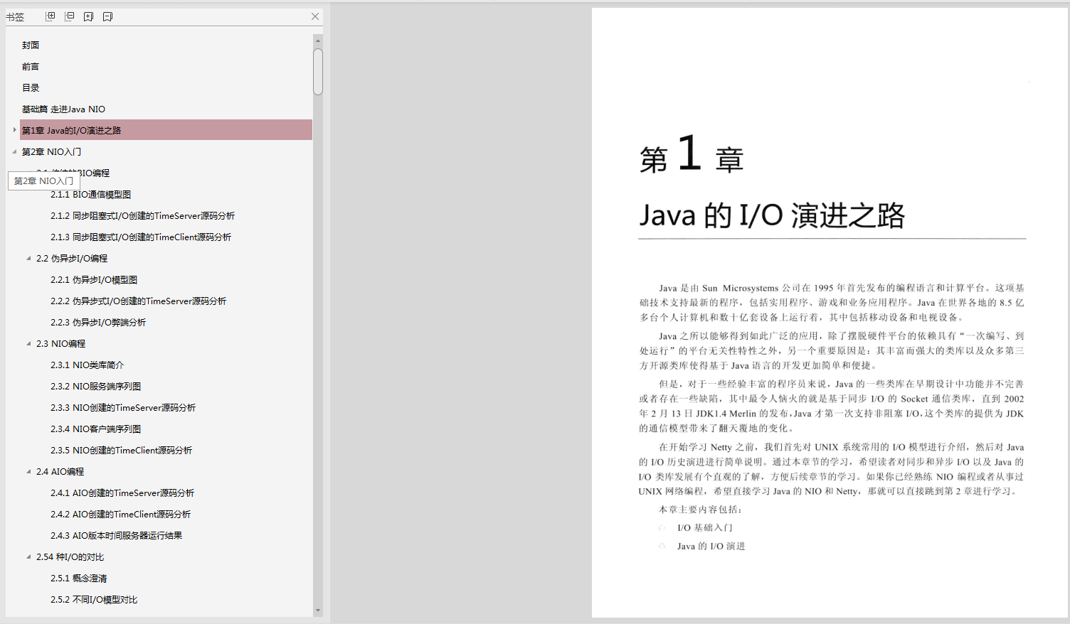Click the chapter heading Java 的 I/O 演进之路

[x=772, y=215]
